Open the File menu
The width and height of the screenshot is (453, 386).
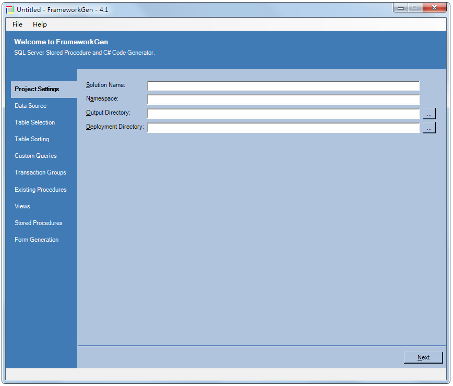(17, 24)
